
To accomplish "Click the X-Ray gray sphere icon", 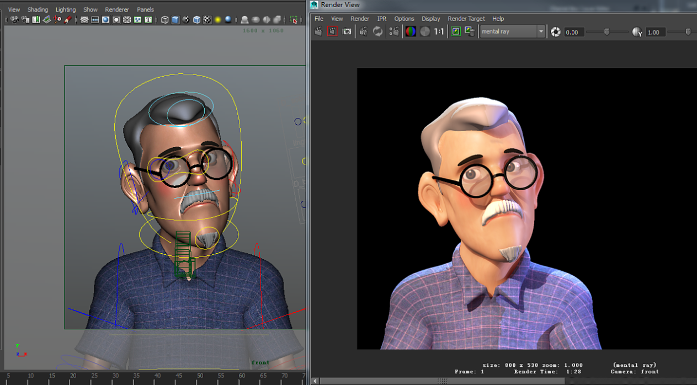I will 255,20.
